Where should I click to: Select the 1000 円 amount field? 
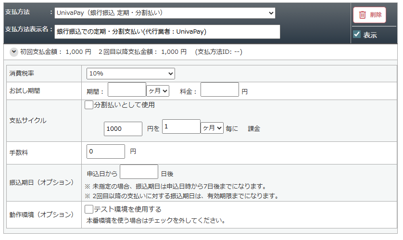coord(123,128)
